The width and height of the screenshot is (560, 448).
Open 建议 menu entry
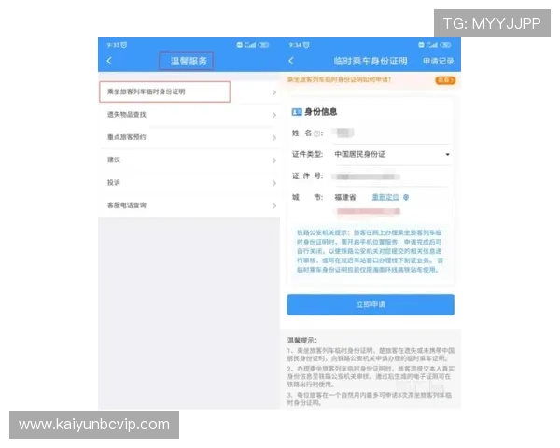click(189, 160)
